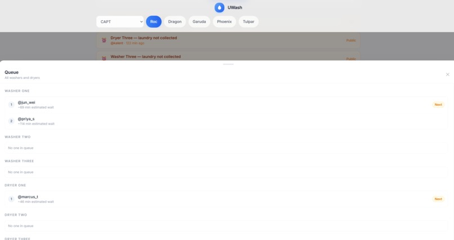Click position number 2 badge for @priya_s
Viewport: 454px width, 240px height.
coord(11,121)
